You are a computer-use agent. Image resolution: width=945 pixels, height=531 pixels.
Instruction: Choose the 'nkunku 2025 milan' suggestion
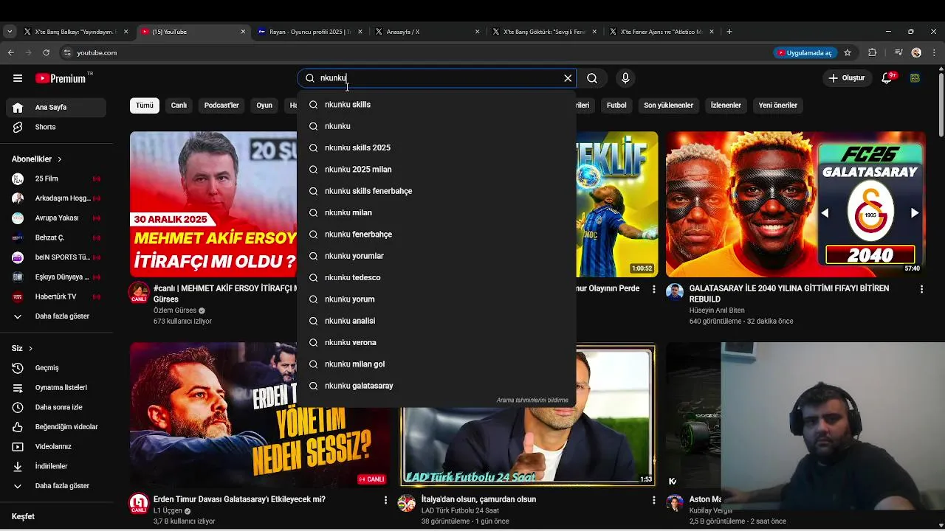pyautogui.click(x=436, y=170)
